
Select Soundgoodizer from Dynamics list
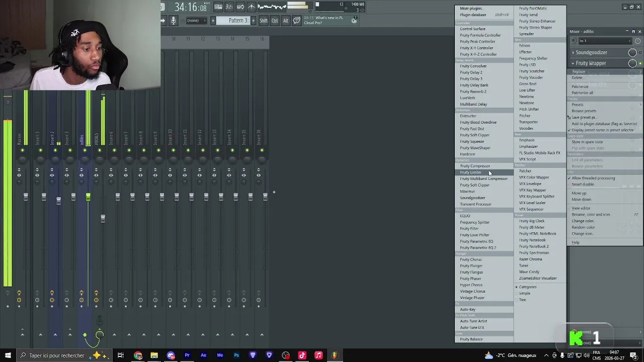tap(484, 198)
